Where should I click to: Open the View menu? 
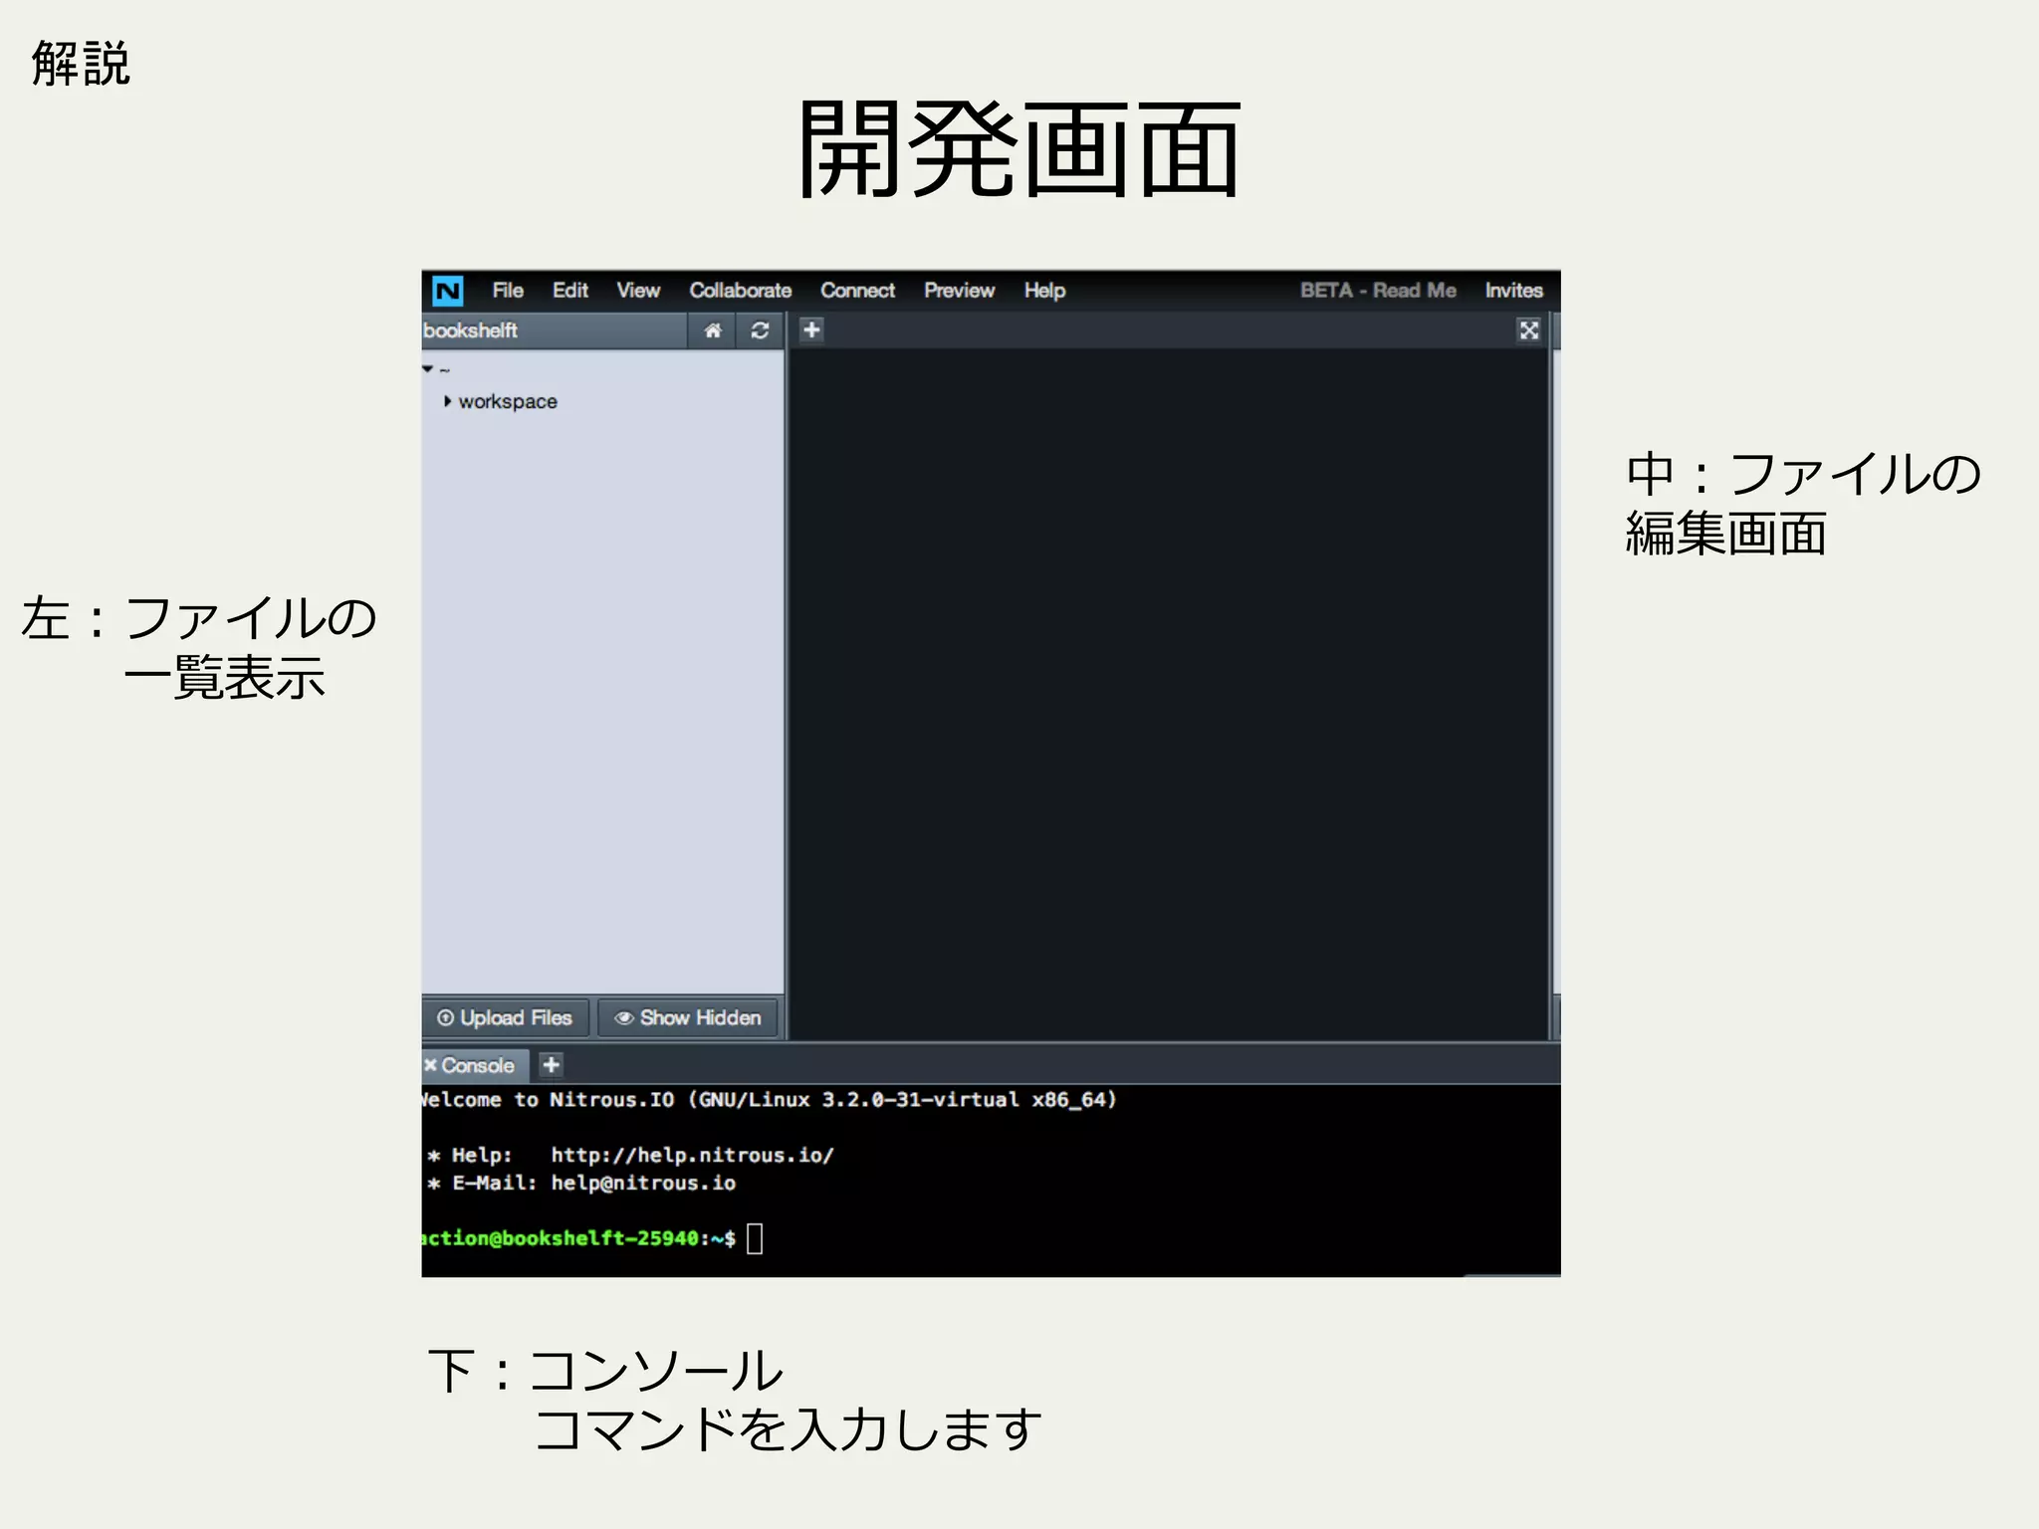[x=638, y=291]
